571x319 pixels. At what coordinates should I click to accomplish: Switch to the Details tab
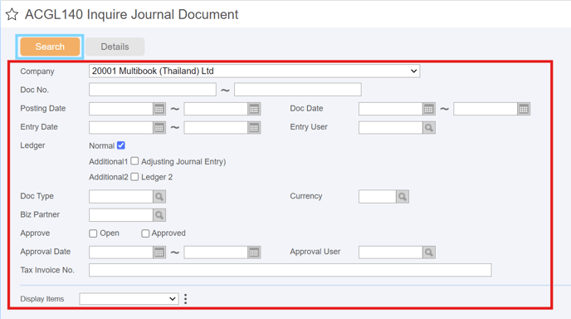tap(115, 47)
